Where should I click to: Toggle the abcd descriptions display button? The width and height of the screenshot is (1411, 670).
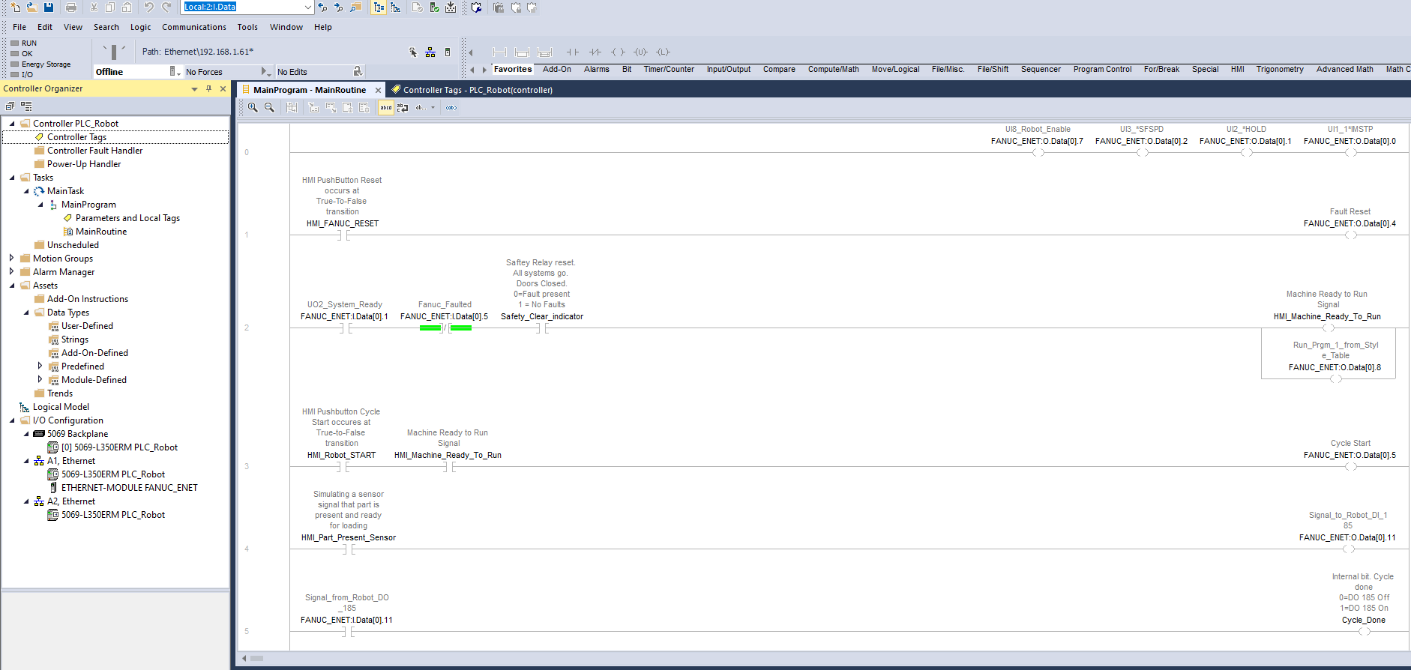click(386, 108)
